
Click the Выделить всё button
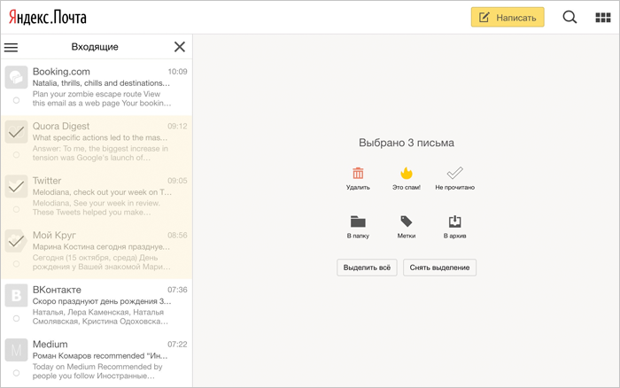(x=367, y=268)
